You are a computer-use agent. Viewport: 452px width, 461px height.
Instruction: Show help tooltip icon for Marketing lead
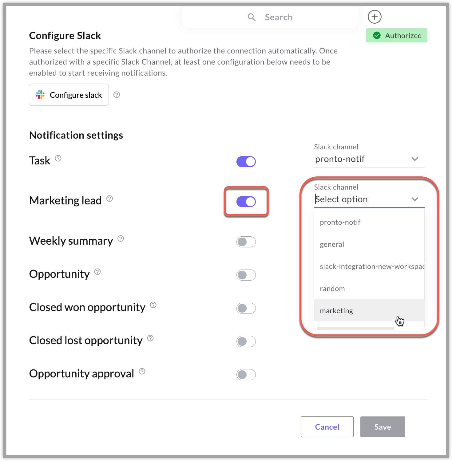point(109,199)
